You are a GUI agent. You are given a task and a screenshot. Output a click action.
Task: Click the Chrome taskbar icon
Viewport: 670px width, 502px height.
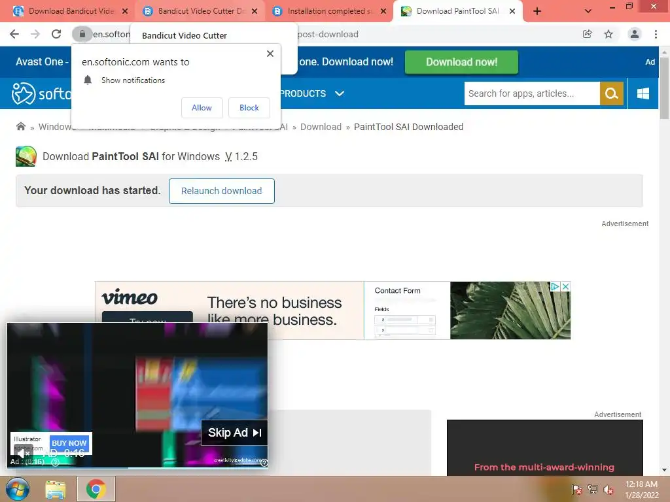[x=96, y=489]
